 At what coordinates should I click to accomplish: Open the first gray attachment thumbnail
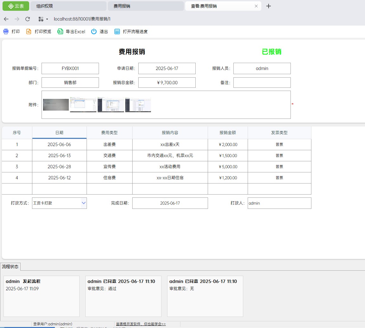[56, 105]
